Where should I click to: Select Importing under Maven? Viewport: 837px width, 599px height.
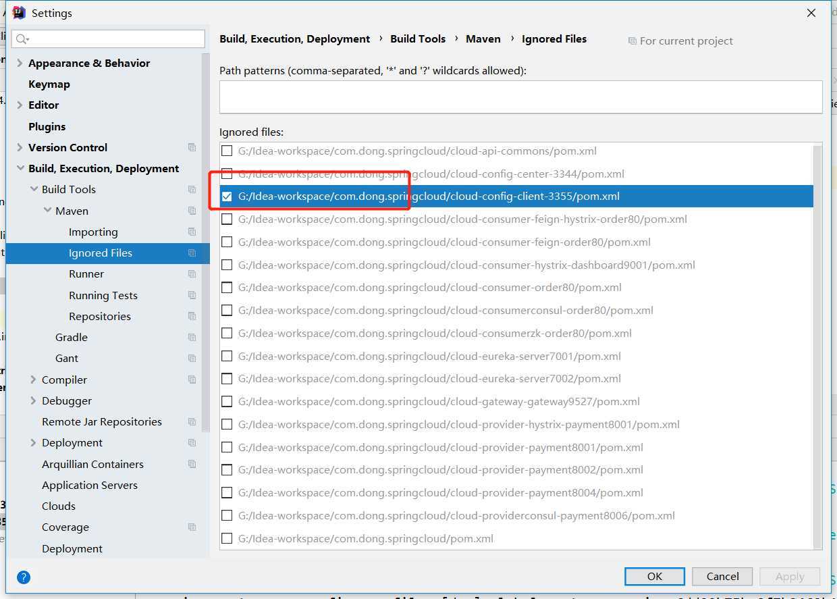pyautogui.click(x=93, y=232)
